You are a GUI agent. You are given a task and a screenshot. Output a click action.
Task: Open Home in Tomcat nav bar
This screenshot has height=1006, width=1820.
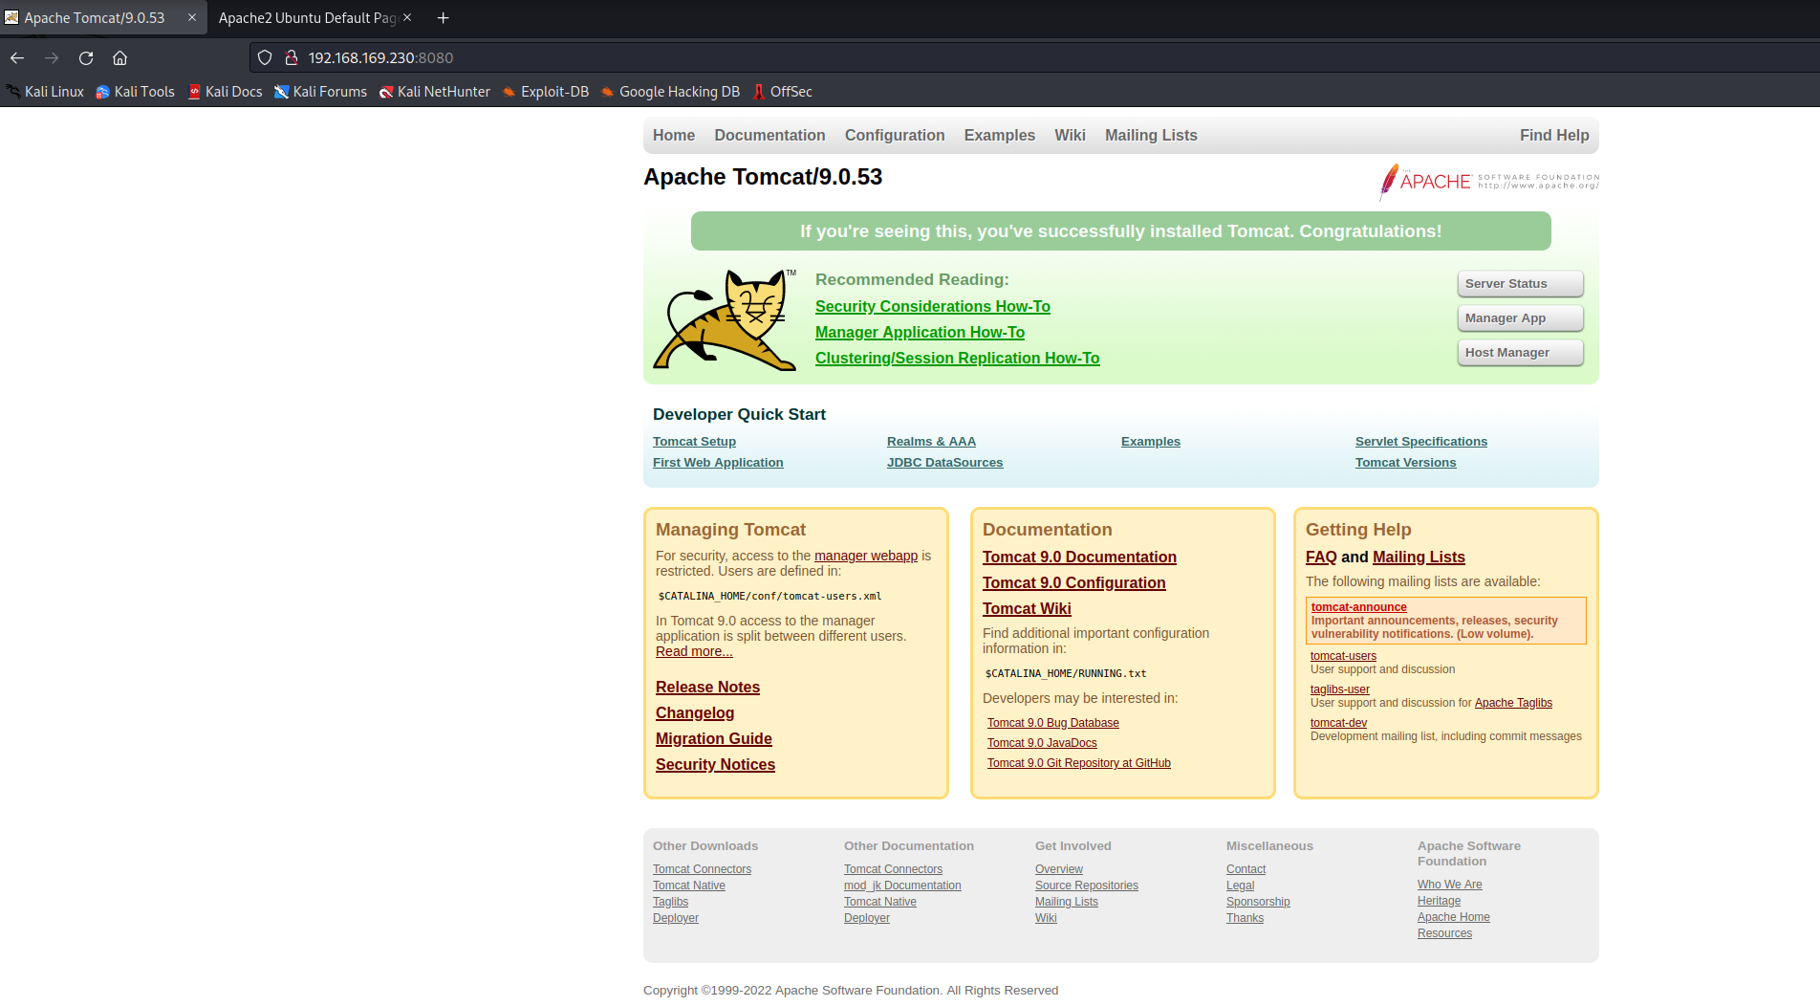674,136
